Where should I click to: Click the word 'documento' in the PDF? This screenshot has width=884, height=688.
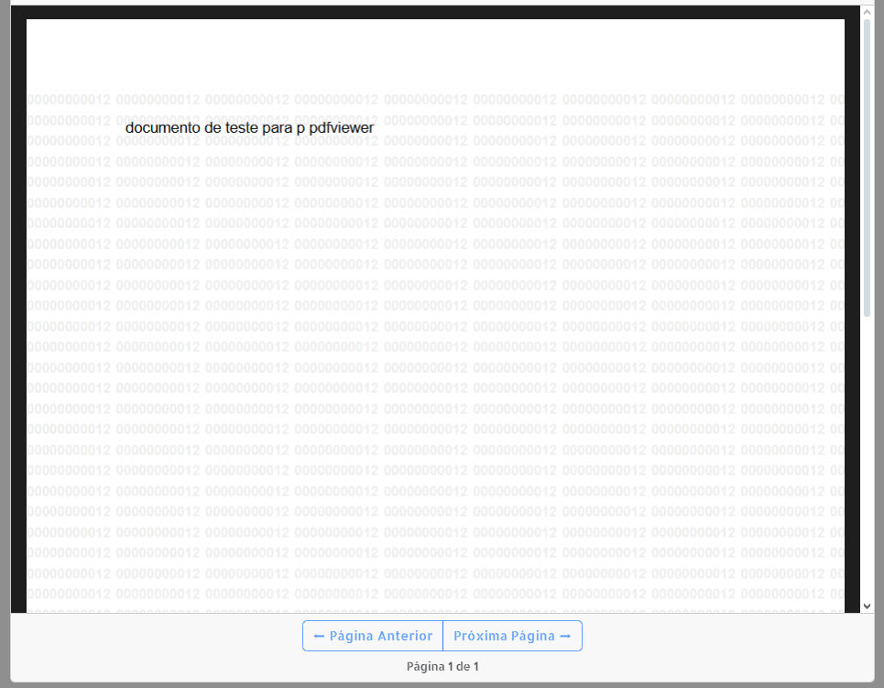tap(162, 128)
